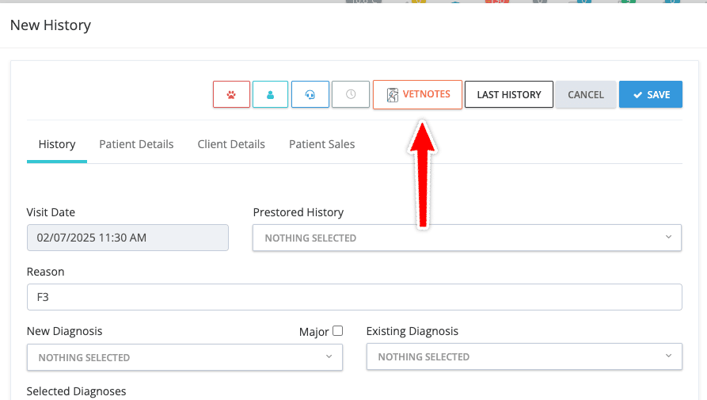This screenshot has width=707, height=400.
Task: Click the gray clock icon button
Action: pos(350,94)
